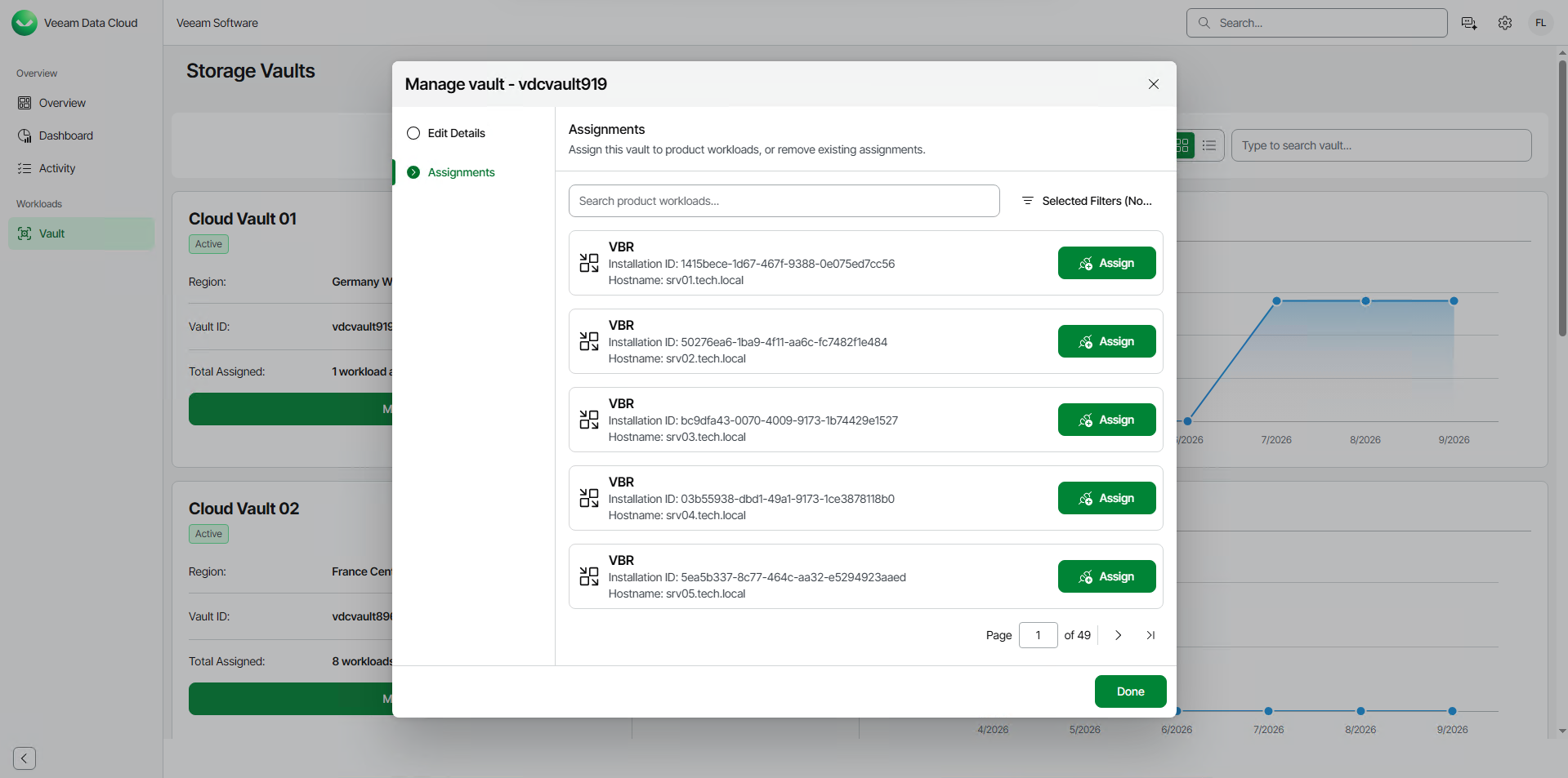Image resolution: width=1568 pixels, height=778 pixels.
Task: Click the VBR icon for srv03.tech.local
Action: 589,420
